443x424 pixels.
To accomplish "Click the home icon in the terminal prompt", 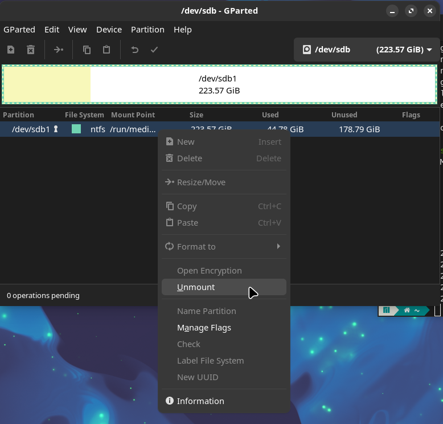I will (x=407, y=310).
